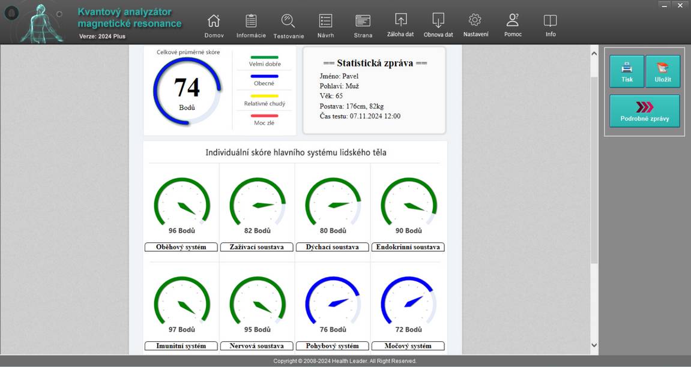
Task: Click the green Velmi dobře legend
Action: 264,61
